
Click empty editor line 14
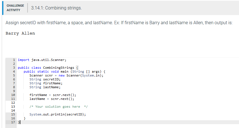pos(128,110)
